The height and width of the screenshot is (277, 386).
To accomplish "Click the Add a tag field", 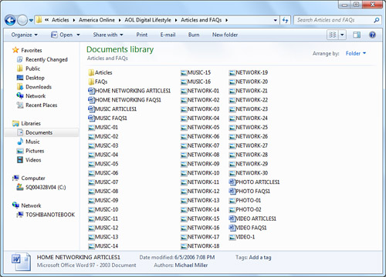I will click(x=260, y=258).
